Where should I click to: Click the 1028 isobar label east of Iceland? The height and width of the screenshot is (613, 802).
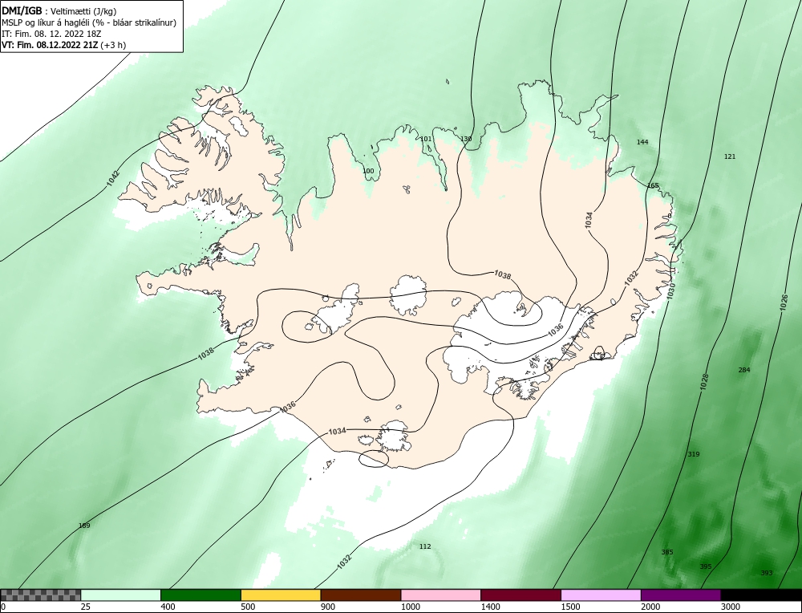tap(704, 382)
